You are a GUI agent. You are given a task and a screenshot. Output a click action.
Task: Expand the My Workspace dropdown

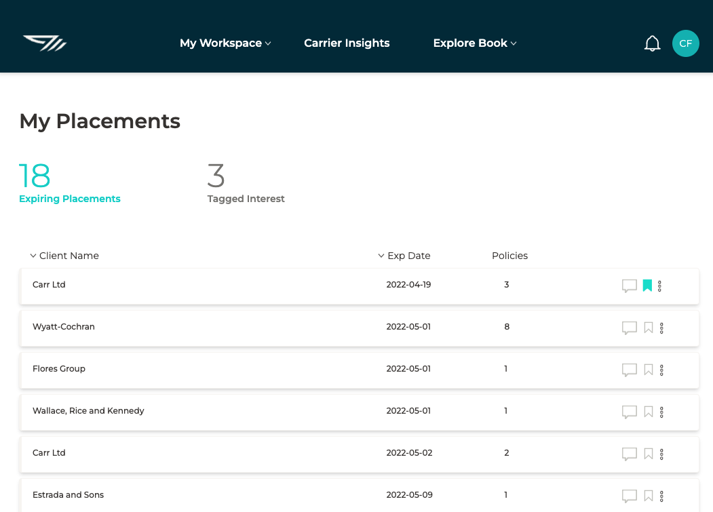pyautogui.click(x=225, y=43)
